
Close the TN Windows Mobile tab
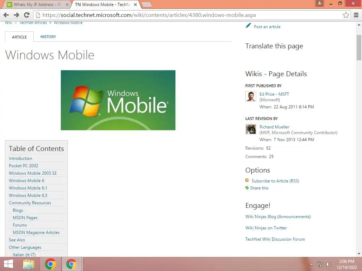pyautogui.click(x=135, y=4)
